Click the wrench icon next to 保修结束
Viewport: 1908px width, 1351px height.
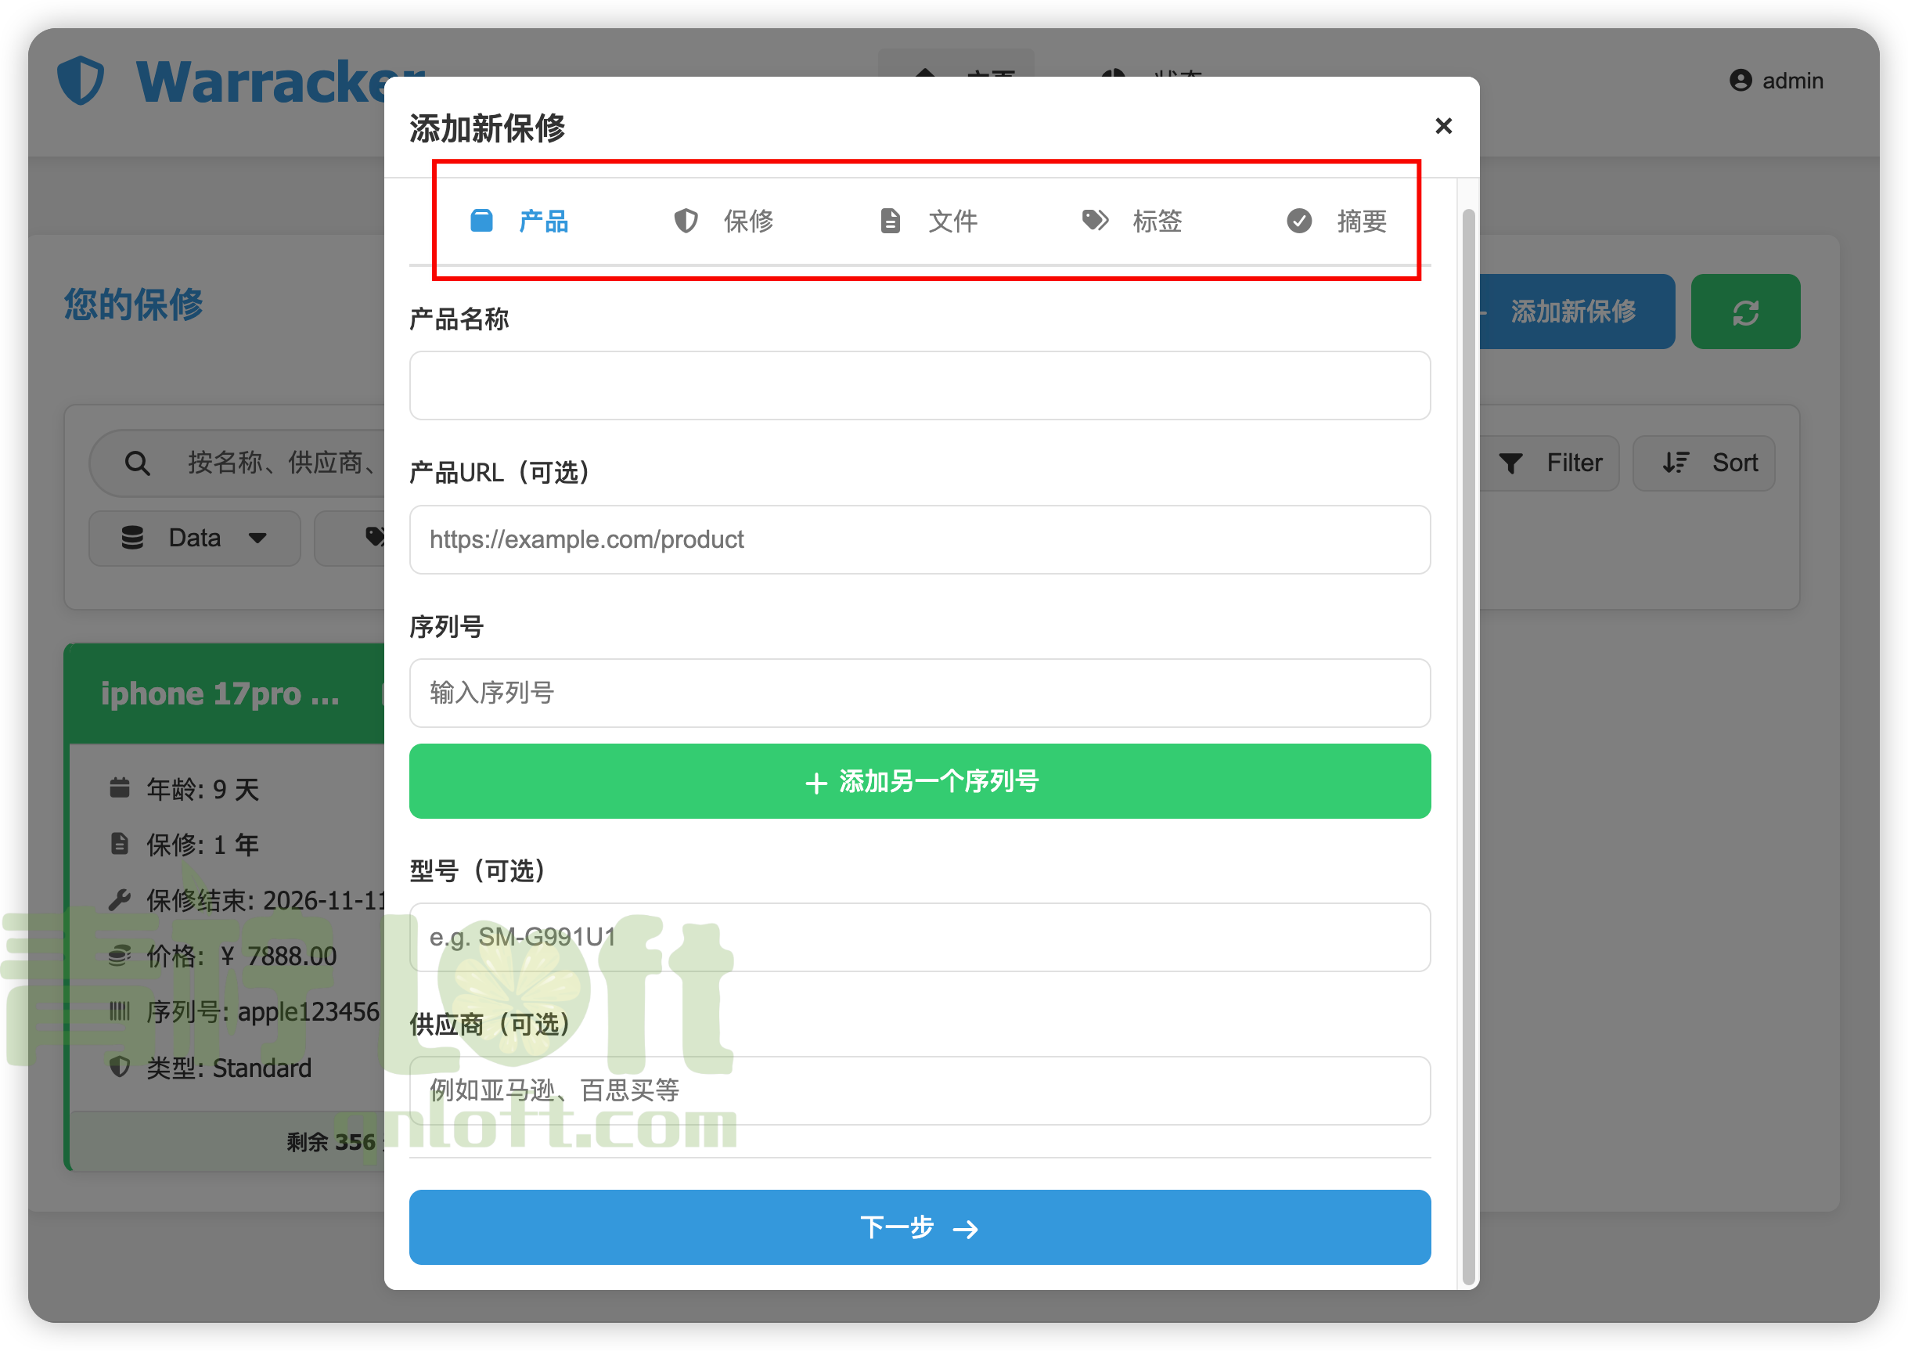pyautogui.click(x=121, y=900)
